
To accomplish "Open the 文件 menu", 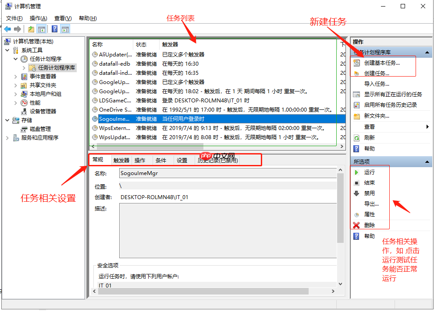I will tap(14, 18).
